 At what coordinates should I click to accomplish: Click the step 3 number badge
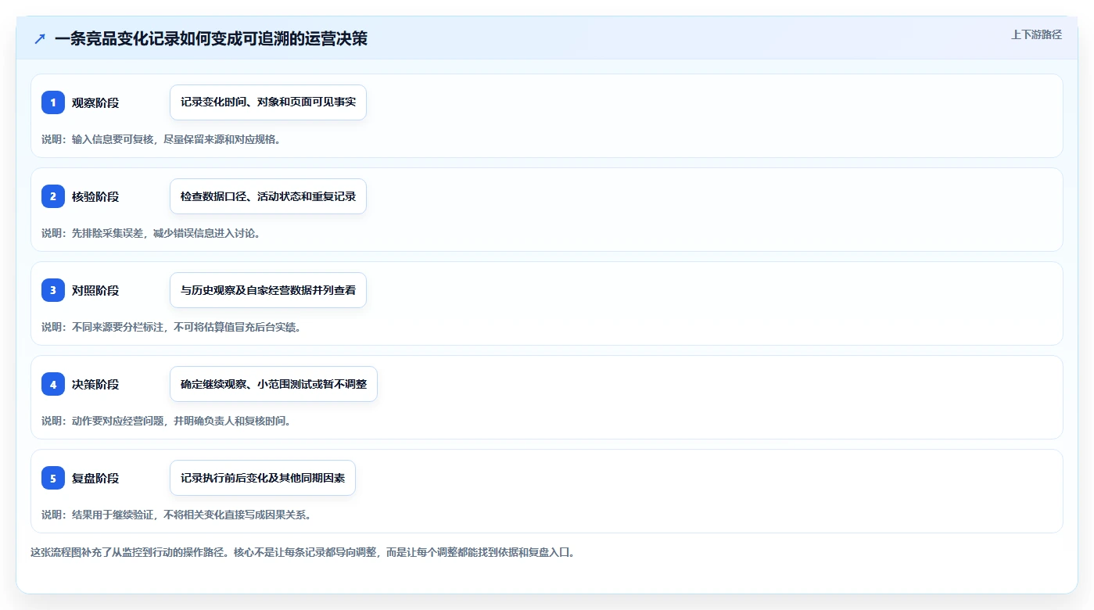tap(53, 290)
